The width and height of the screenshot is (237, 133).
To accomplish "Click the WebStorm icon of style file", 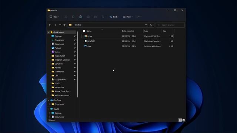I will (x=86, y=46).
